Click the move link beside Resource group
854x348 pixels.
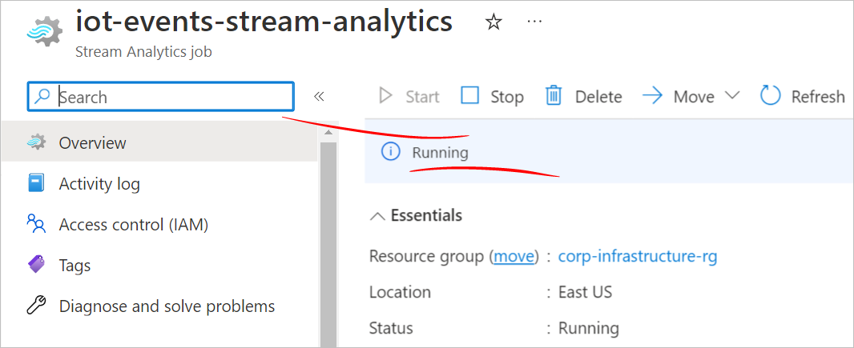(514, 256)
